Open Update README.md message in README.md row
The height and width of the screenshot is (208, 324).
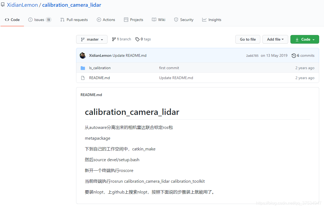[x=176, y=78]
